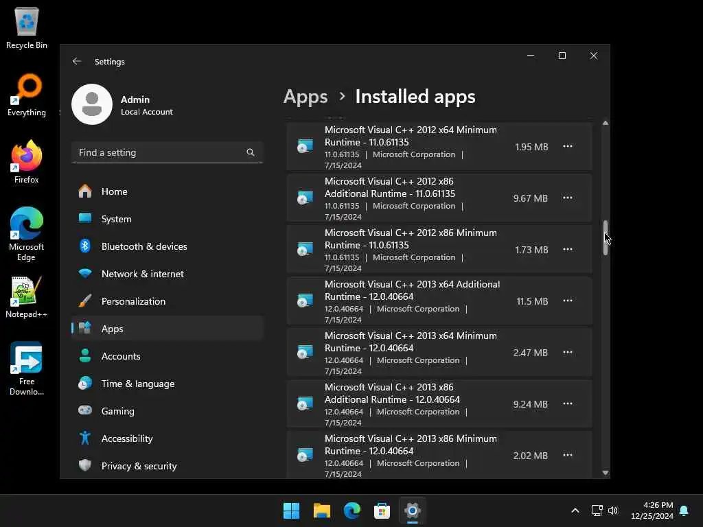Screen dimensions: 703x527
Task: Open Time & language settings
Action: (167, 384)
